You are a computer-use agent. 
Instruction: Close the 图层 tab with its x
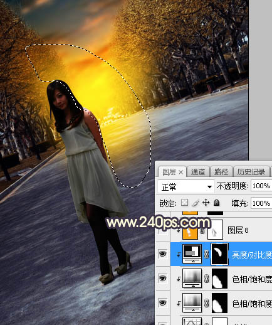click(x=181, y=173)
